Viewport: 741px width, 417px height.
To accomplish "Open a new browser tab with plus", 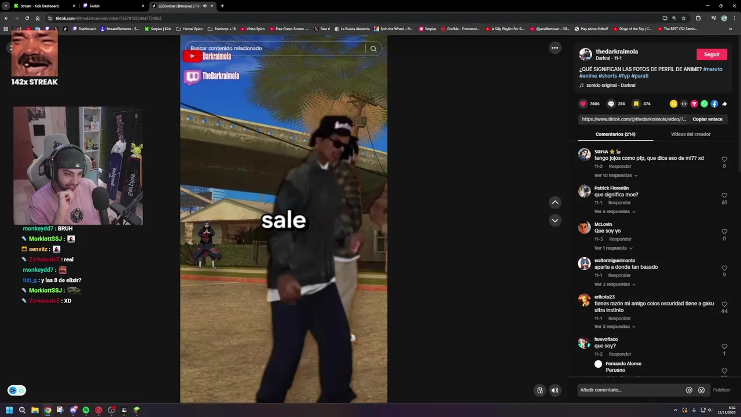I will tap(222, 6).
